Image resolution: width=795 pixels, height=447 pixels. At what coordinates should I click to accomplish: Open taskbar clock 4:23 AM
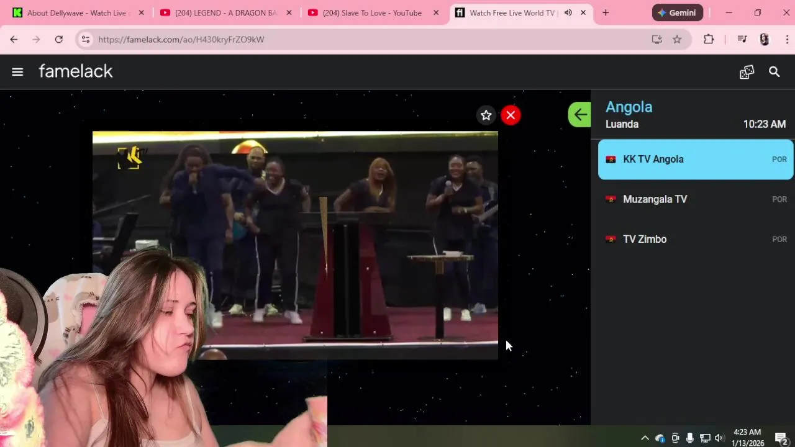(x=747, y=438)
